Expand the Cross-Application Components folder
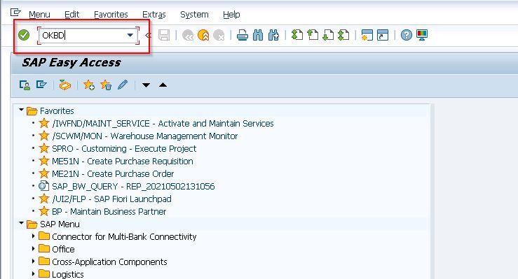518x279 pixels. [x=33, y=261]
